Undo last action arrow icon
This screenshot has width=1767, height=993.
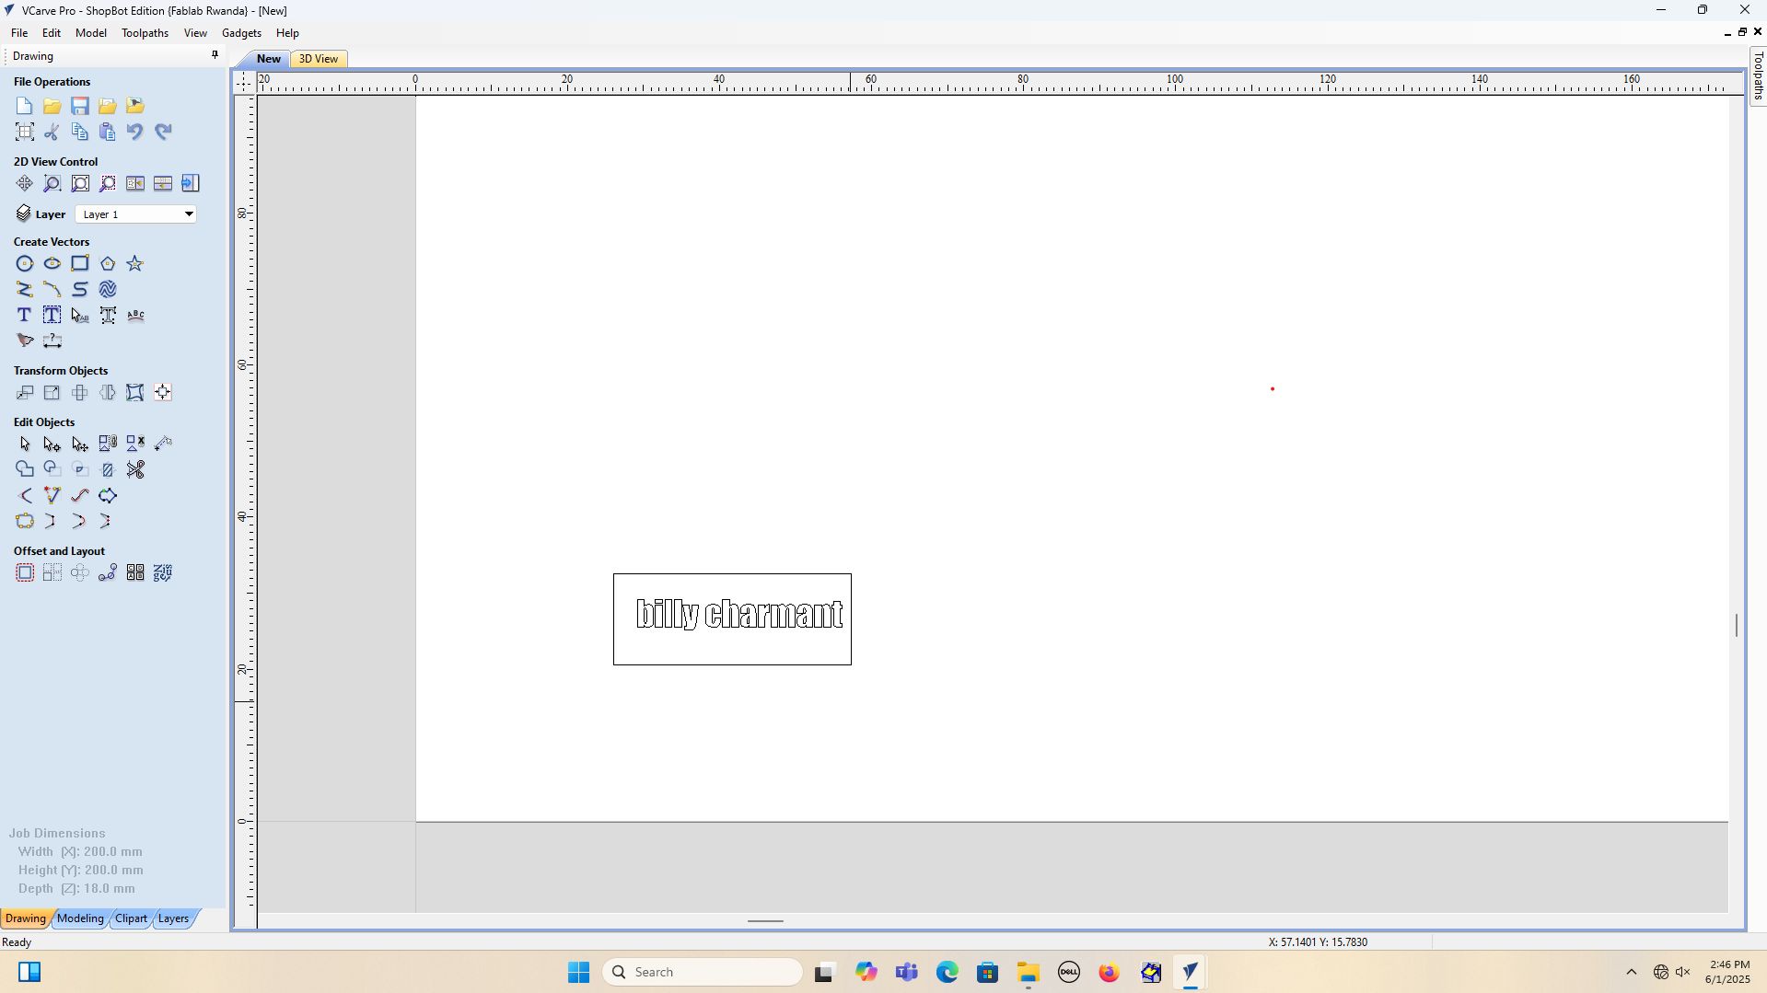(x=135, y=132)
